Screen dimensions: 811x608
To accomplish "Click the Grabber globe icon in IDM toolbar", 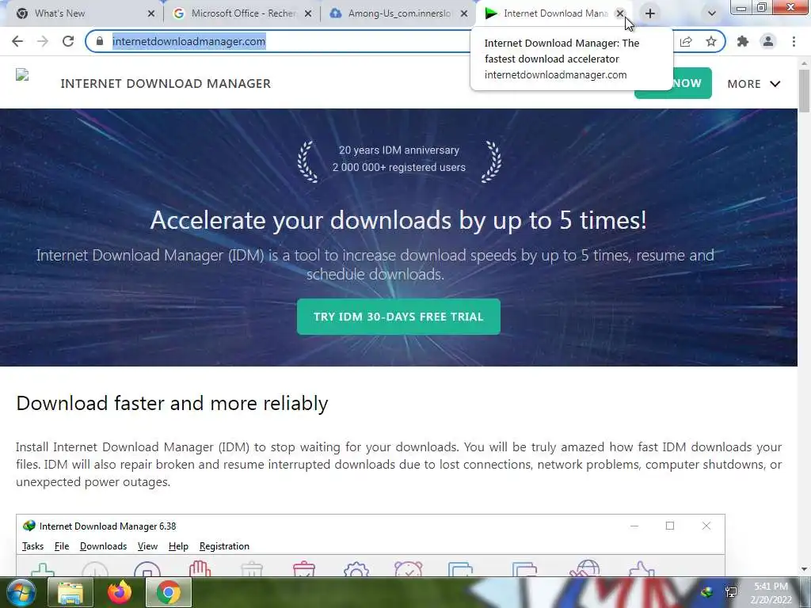I will (585, 568).
